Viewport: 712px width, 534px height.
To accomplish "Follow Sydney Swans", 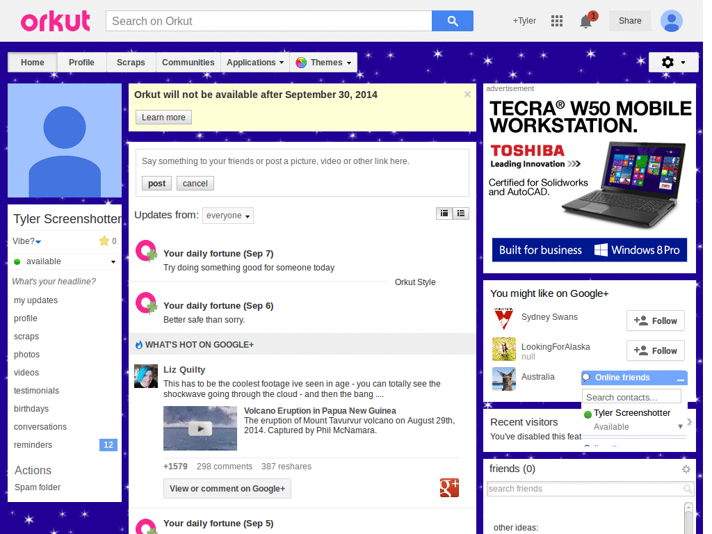I will pyautogui.click(x=655, y=321).
